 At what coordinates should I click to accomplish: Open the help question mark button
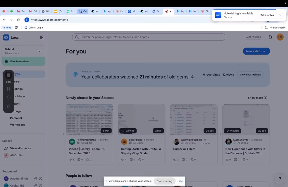click(280, 179)
